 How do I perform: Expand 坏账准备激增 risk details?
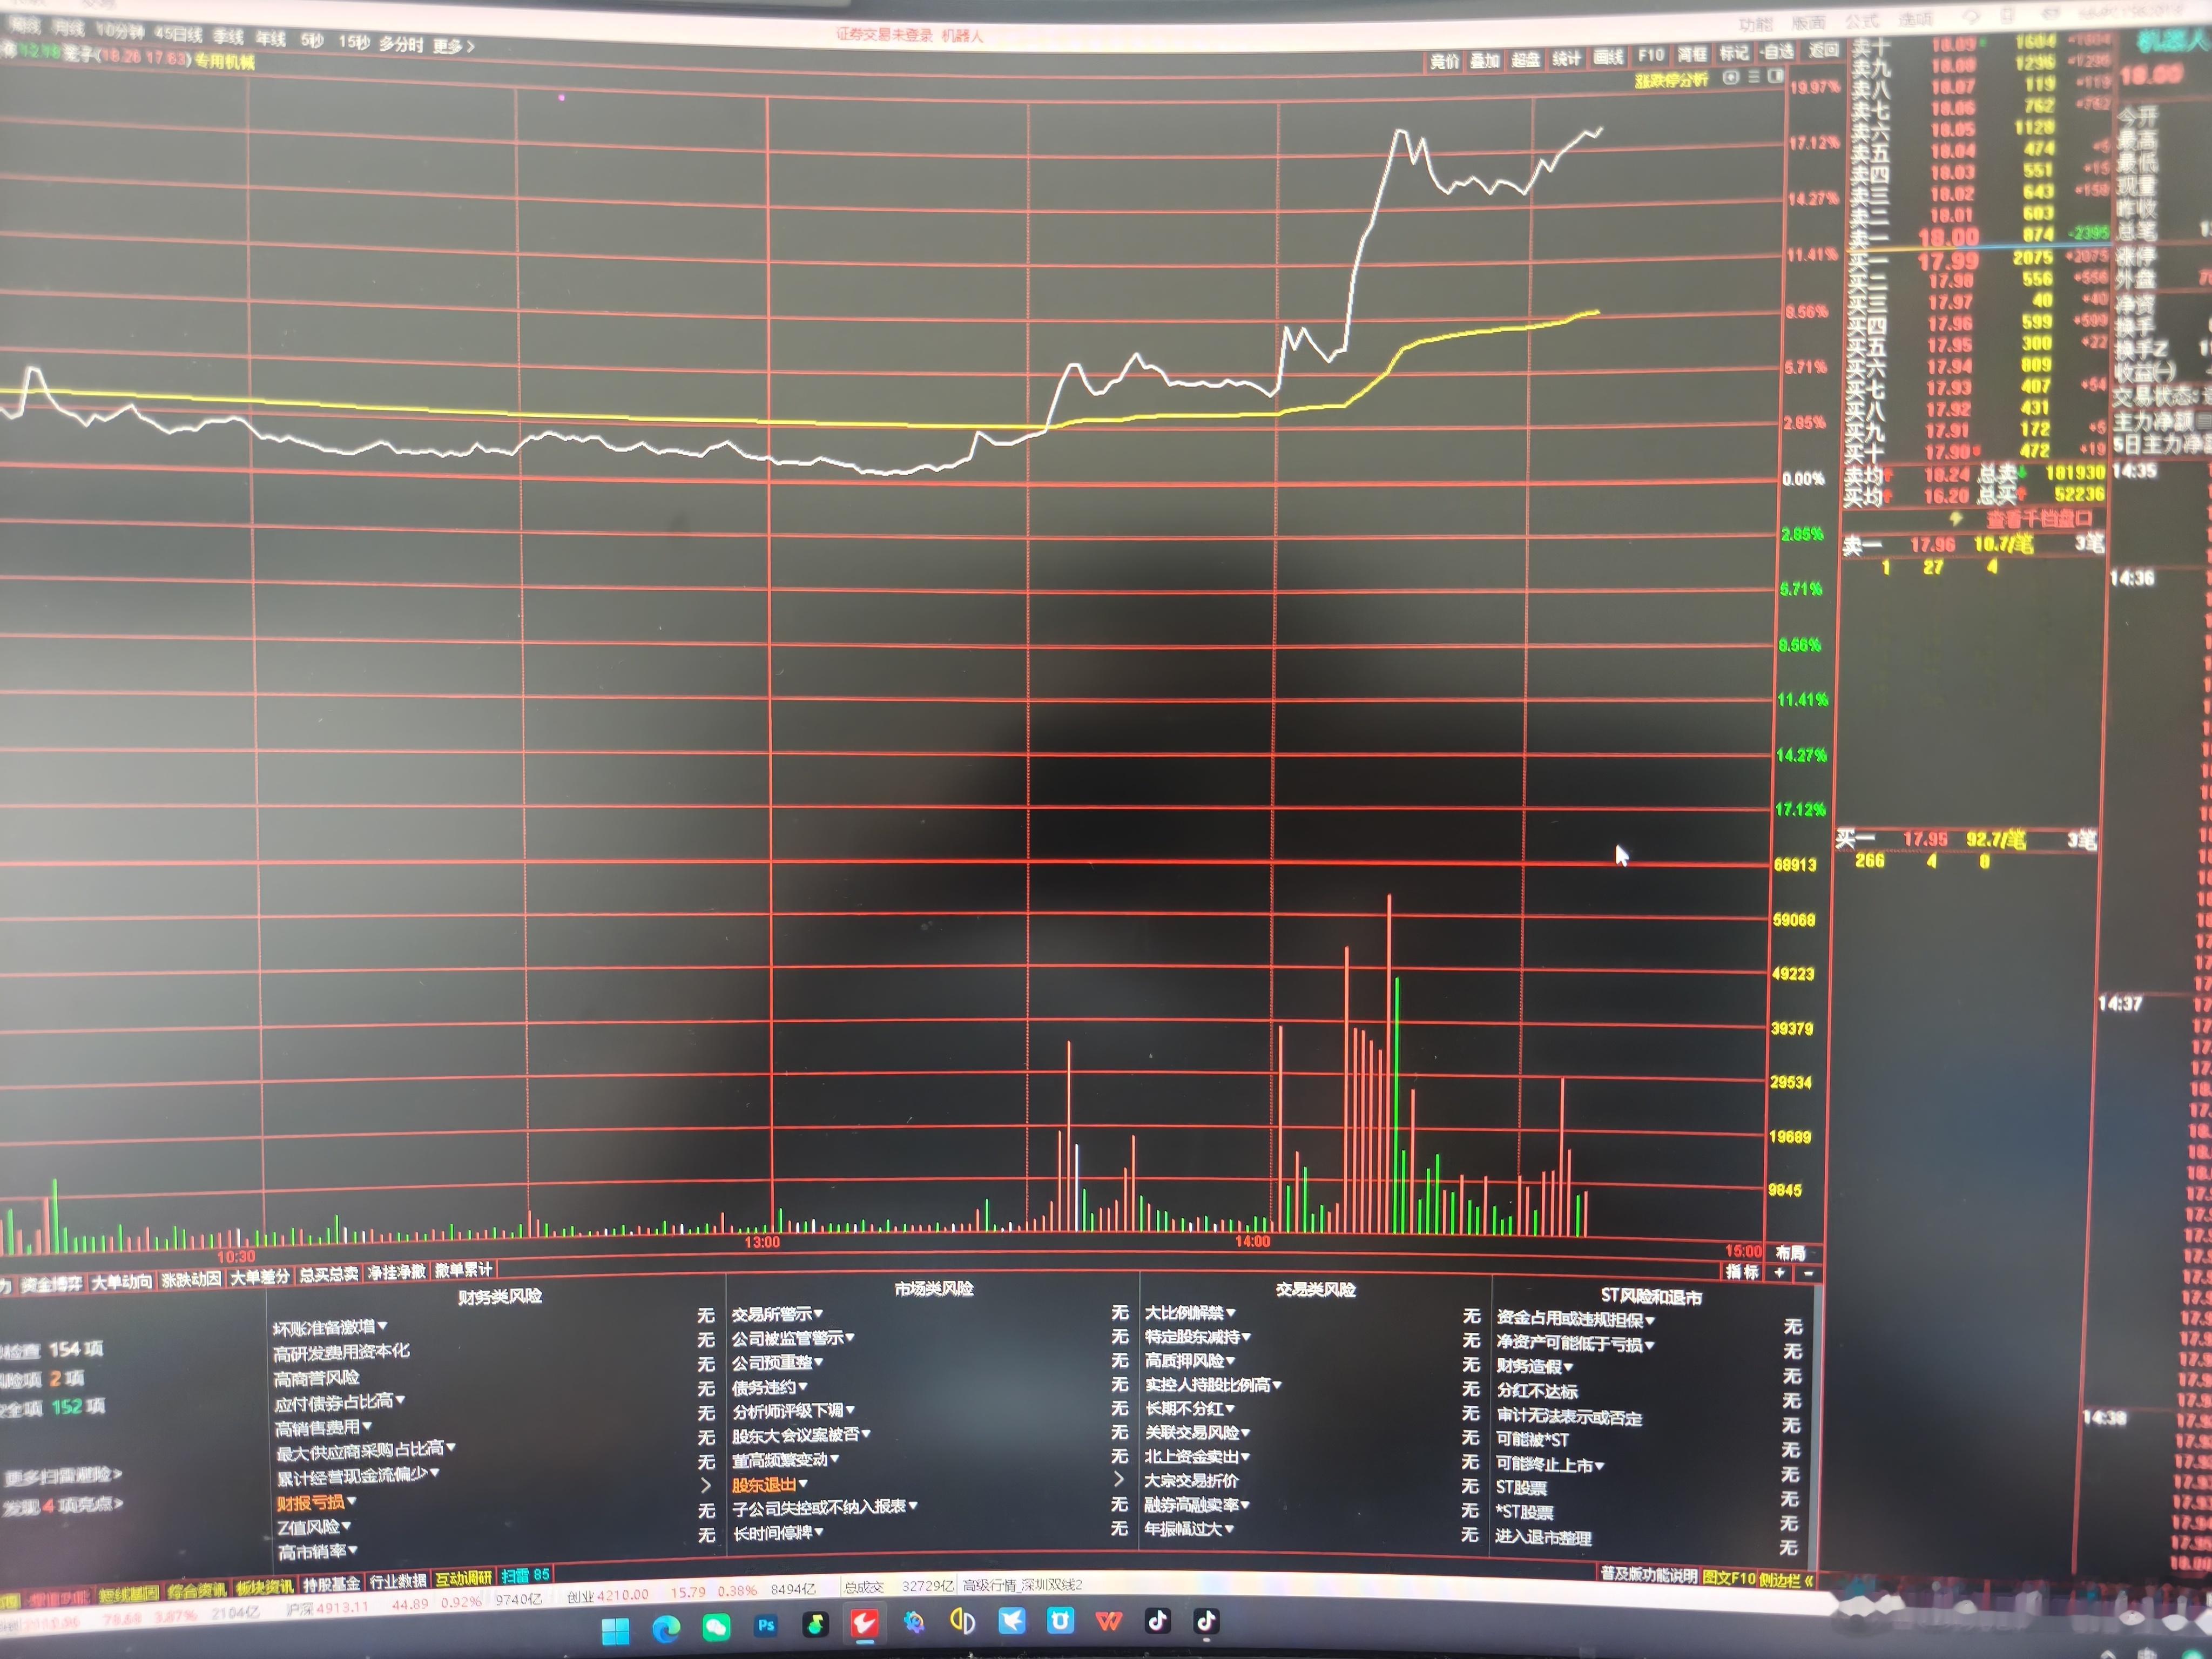(x=330, y=1327)
